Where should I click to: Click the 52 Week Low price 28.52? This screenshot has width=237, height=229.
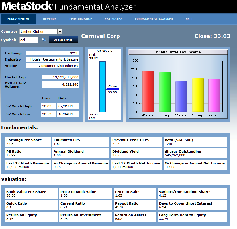(48, 114)
